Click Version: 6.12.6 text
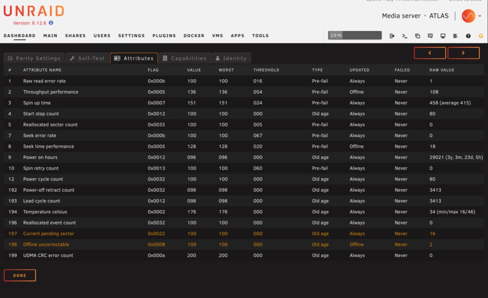This screenshot has width=488, height=298. click(x=30, y=23)
